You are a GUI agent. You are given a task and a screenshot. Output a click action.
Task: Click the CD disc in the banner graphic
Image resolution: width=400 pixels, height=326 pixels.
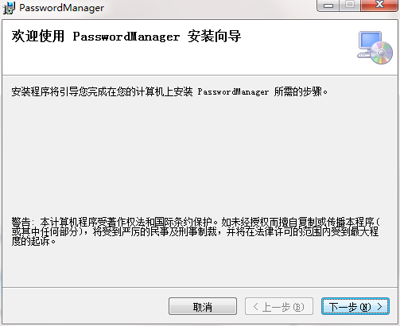tap(382, 53)
